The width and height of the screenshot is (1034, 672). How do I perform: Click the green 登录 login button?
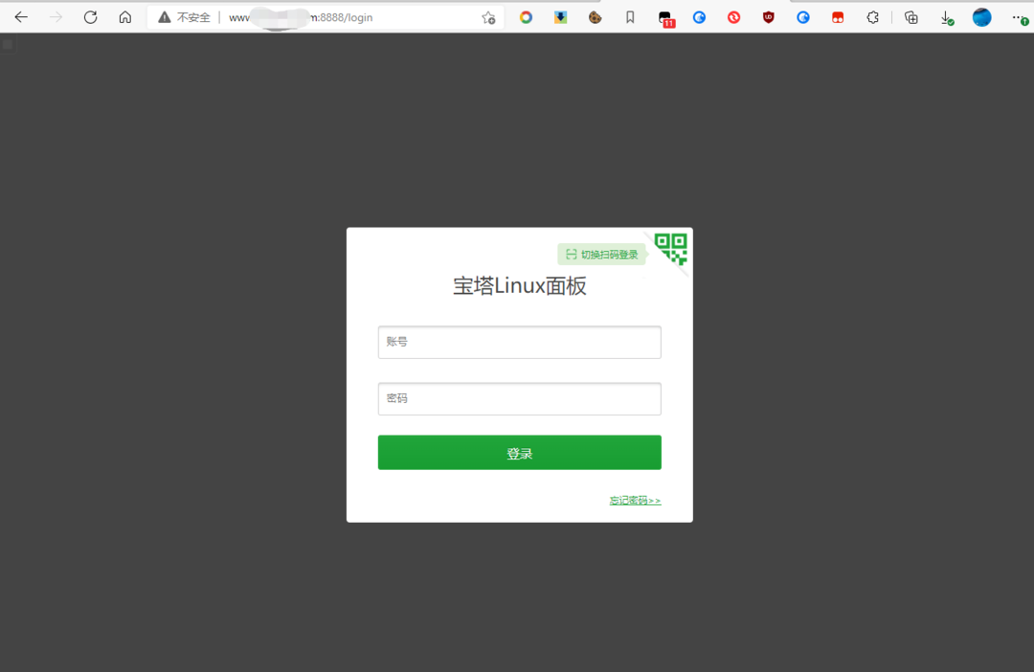[x=520, y=453]
